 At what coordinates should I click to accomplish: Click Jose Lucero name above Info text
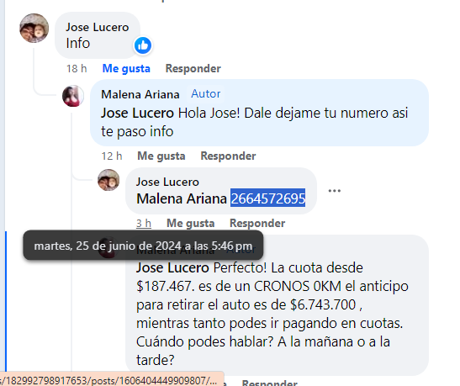(x=98, y=27)
